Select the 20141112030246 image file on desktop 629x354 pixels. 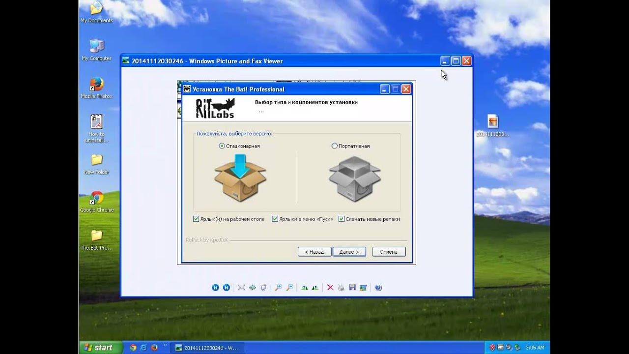493,126
